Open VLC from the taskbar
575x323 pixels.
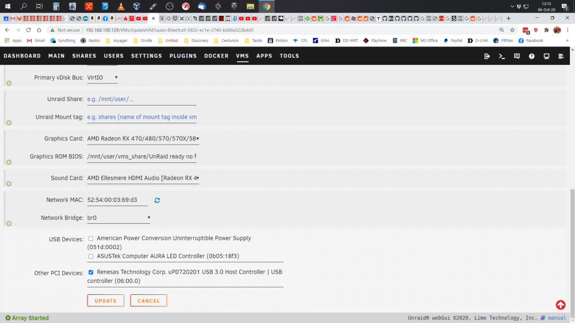point(121,6)
